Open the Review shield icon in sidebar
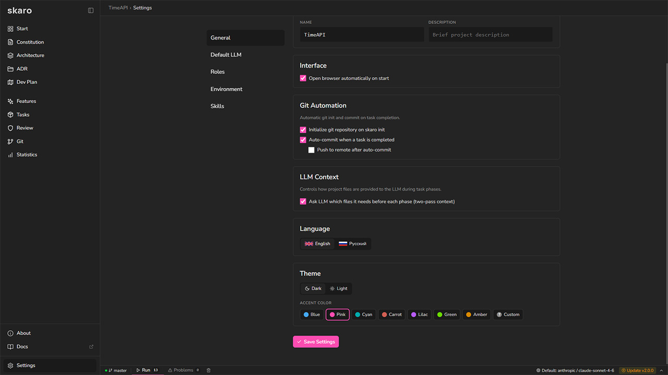The height and width of the screenshot is (375, 668). click(x=10, y=128)
